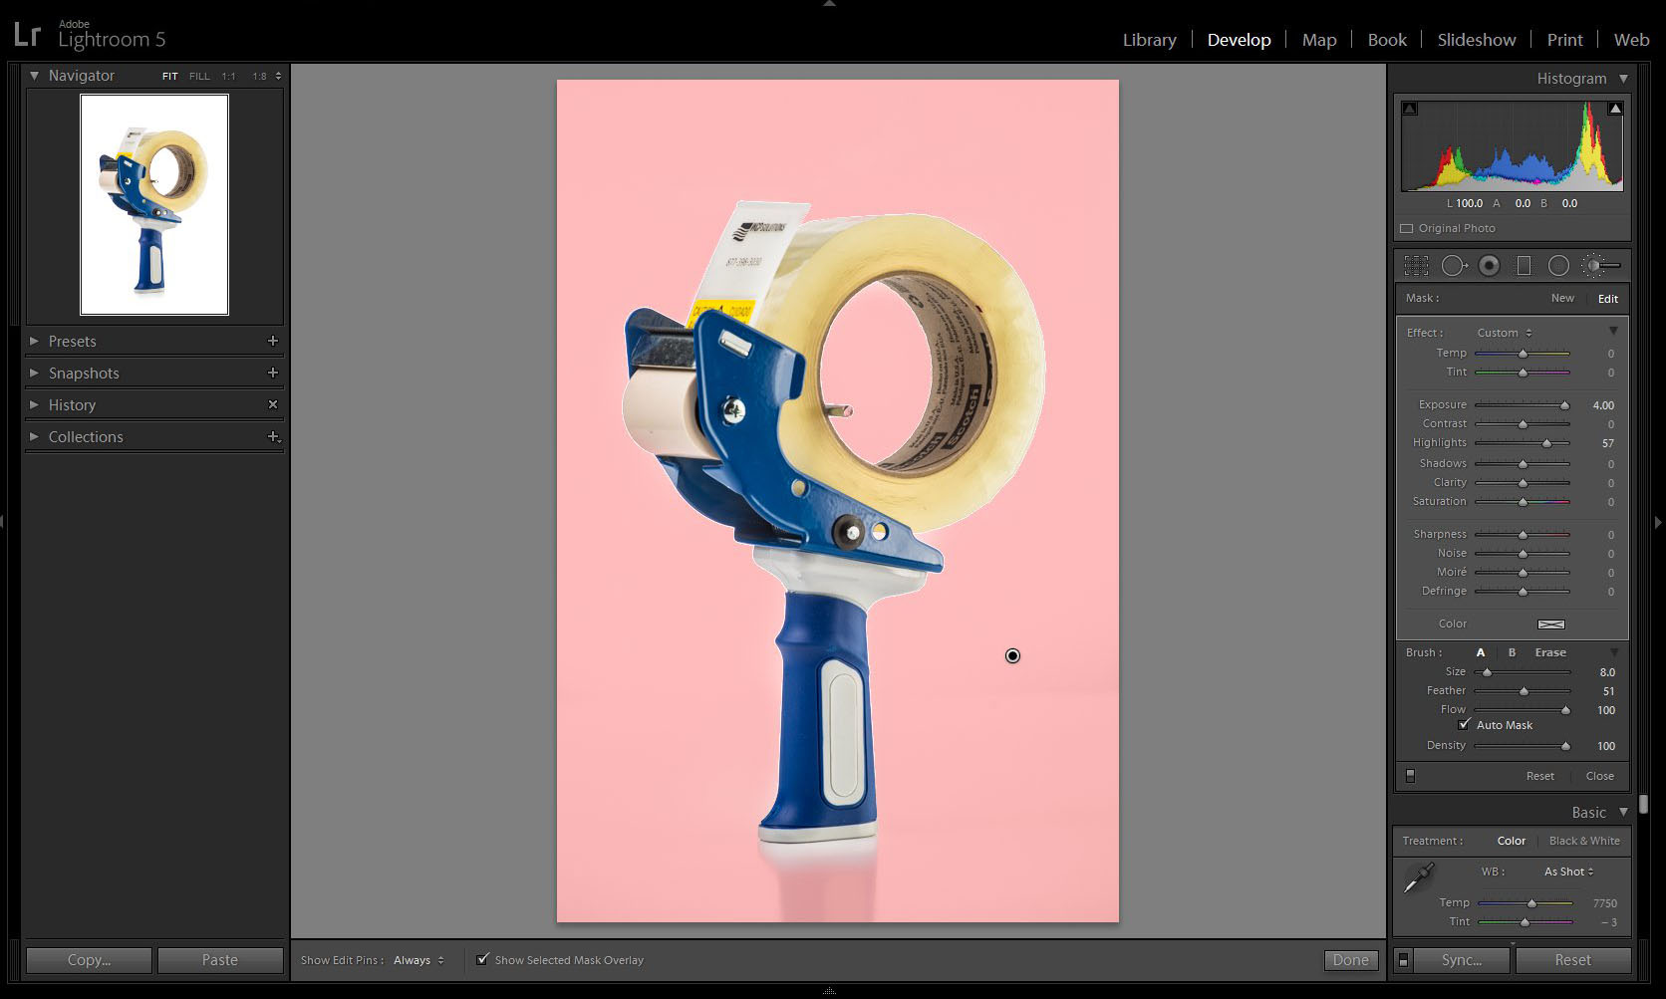1666x999 pixels.
Task: Open the Print module
Action: coord(1564,40)
